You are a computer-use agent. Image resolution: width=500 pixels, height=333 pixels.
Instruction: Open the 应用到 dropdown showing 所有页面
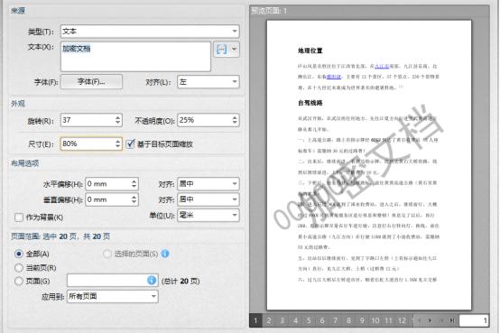(113, 296)
